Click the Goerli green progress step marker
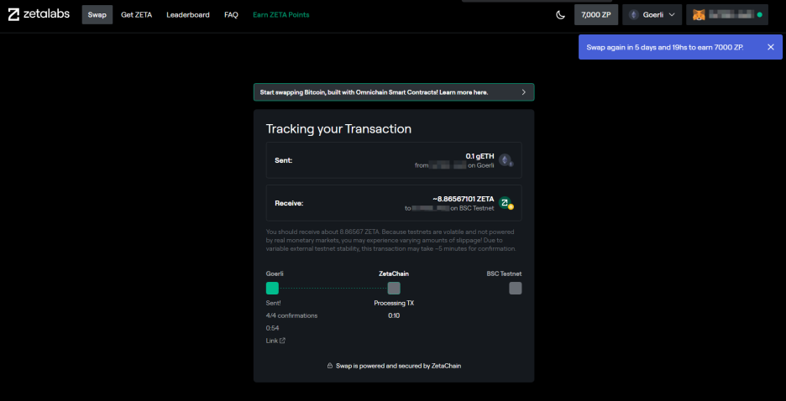Screen dimensions: 786x401 (x=272, y=288)
